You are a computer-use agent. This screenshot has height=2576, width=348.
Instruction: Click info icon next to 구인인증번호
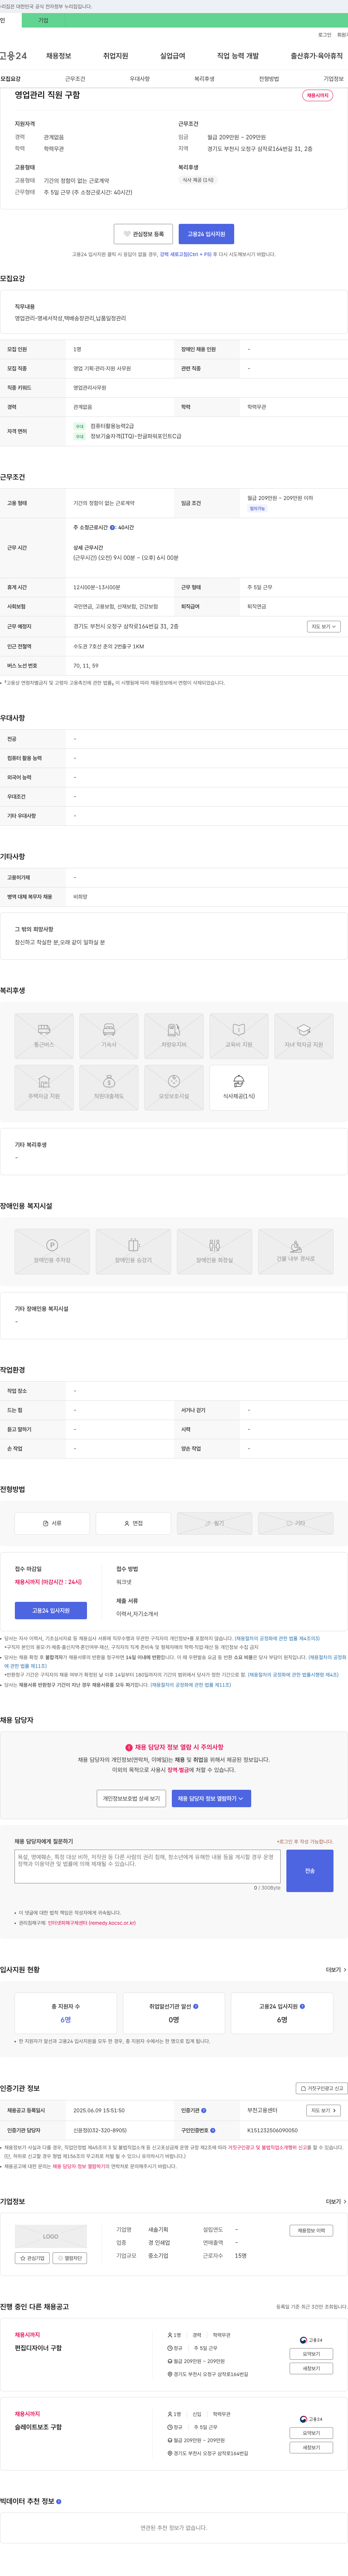point(213,2130)
